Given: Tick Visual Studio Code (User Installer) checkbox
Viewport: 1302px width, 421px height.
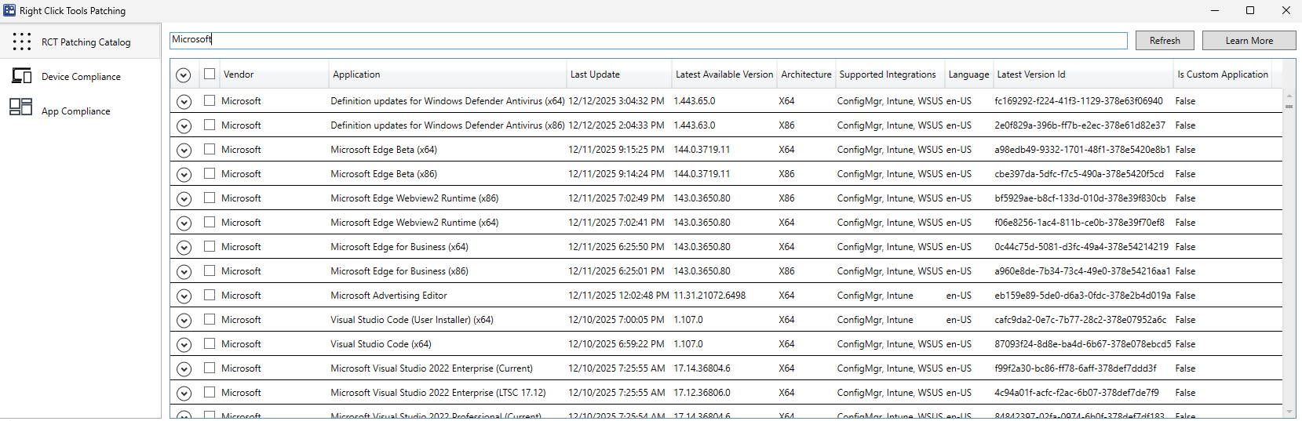Looking at the screenshot, I should click(x=210, y=319).
